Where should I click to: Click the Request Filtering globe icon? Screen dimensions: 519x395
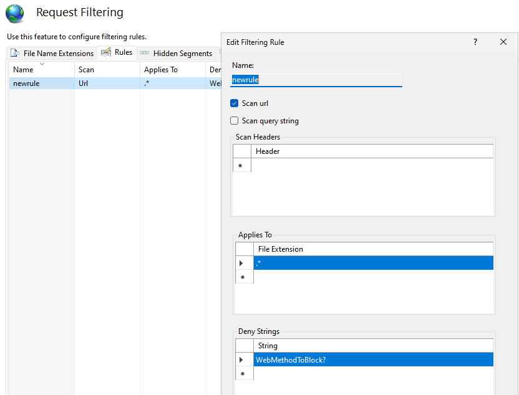tap(14, 13)
